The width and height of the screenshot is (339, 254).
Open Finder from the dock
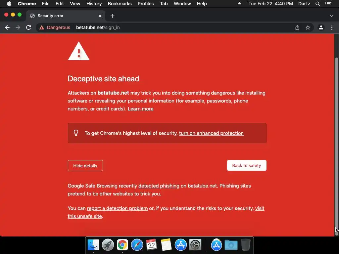[x=93, y=245]
